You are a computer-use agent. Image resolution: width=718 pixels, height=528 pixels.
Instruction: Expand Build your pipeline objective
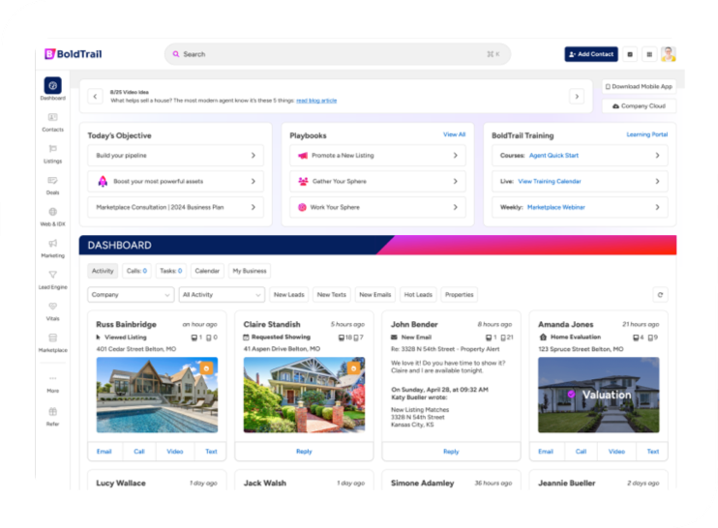tap(175, 155)
